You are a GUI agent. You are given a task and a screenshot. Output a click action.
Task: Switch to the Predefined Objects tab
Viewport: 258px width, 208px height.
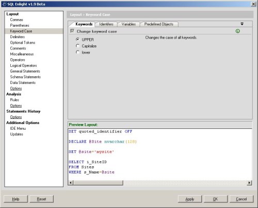click(159, 24)
